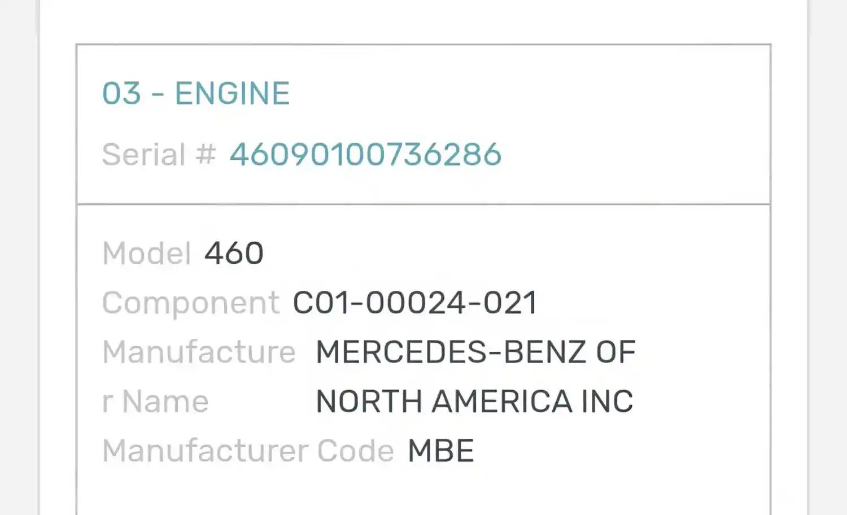
Task: Click the 03 prefix in the title
Action: tap(121, 93)
